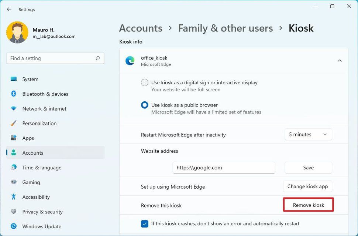Click the Remove kiosk button
The height and width of the screenshot is (236, 358).
coord(308,205)
